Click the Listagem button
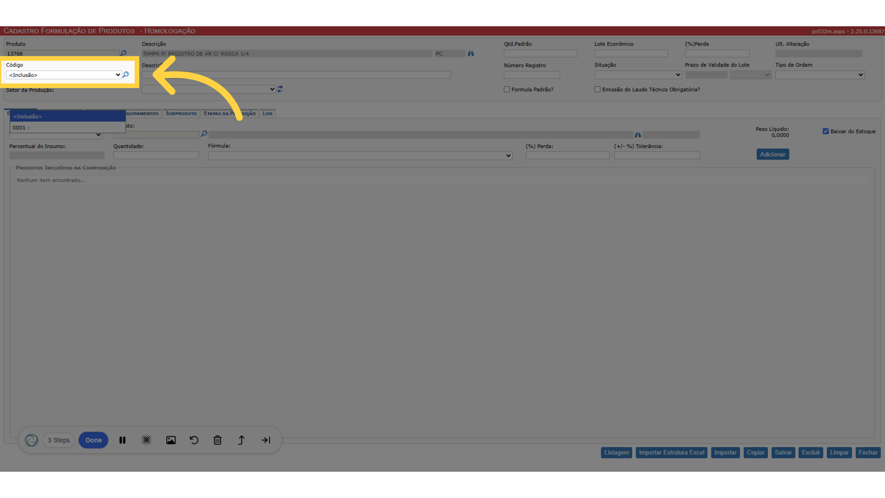The image size is (885, 498). 616,453
